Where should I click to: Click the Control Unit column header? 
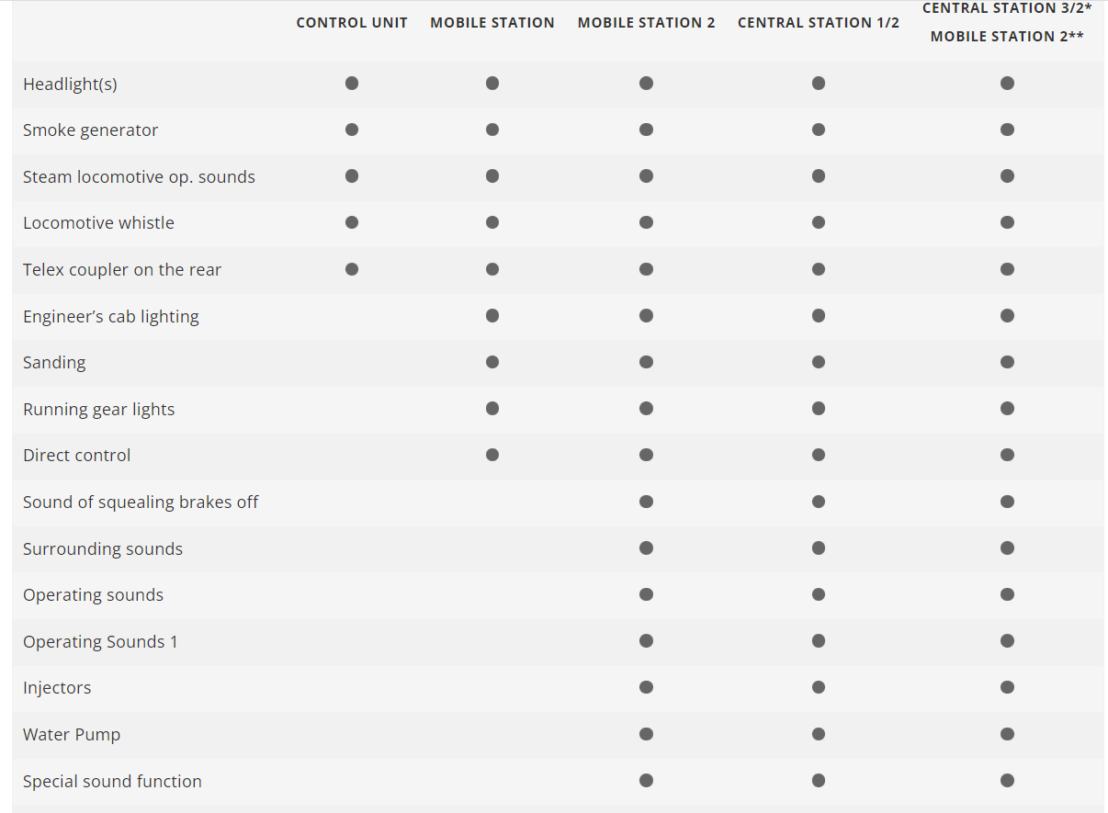(x=352, y=23)
